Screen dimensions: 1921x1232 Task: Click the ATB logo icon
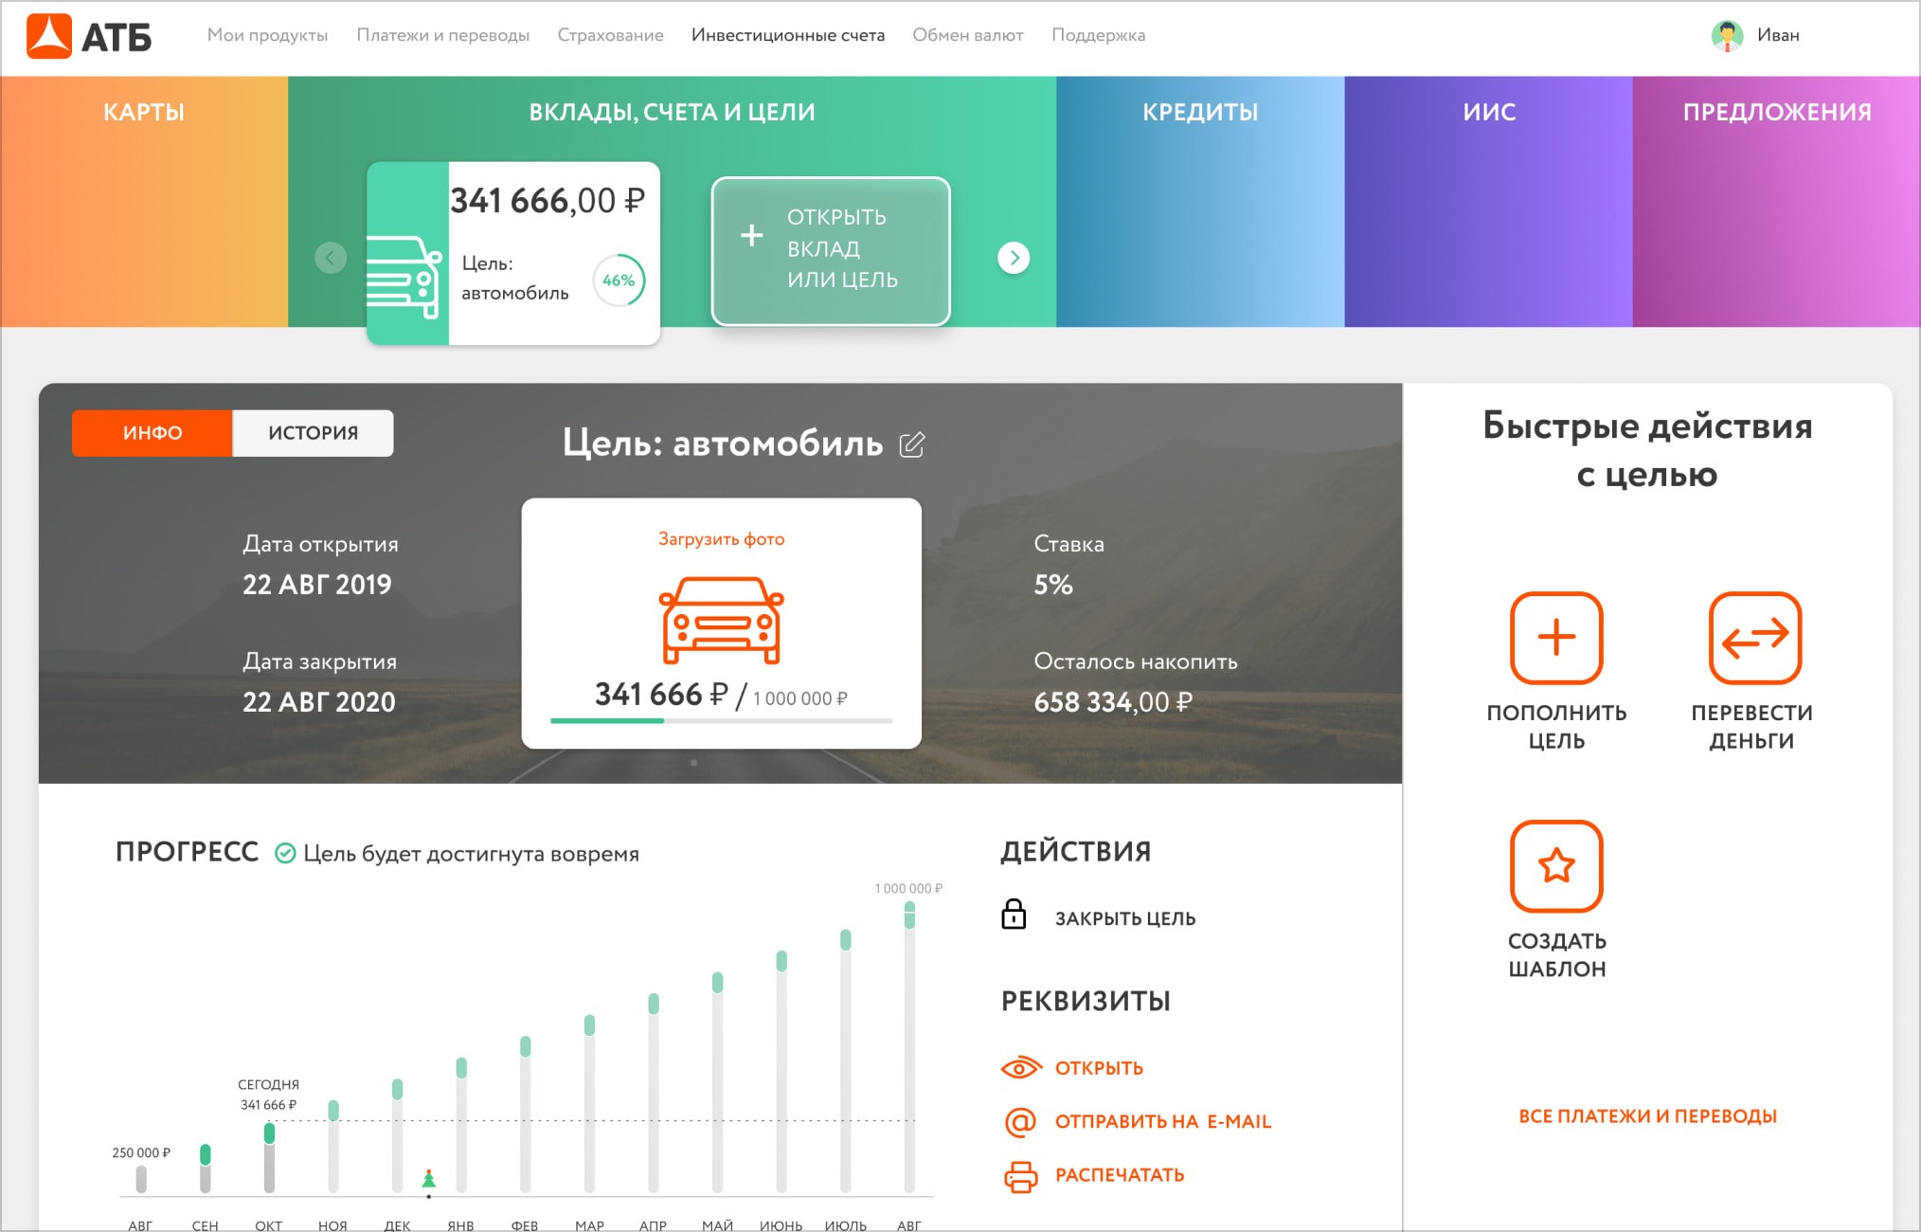(x=49, y=37)
